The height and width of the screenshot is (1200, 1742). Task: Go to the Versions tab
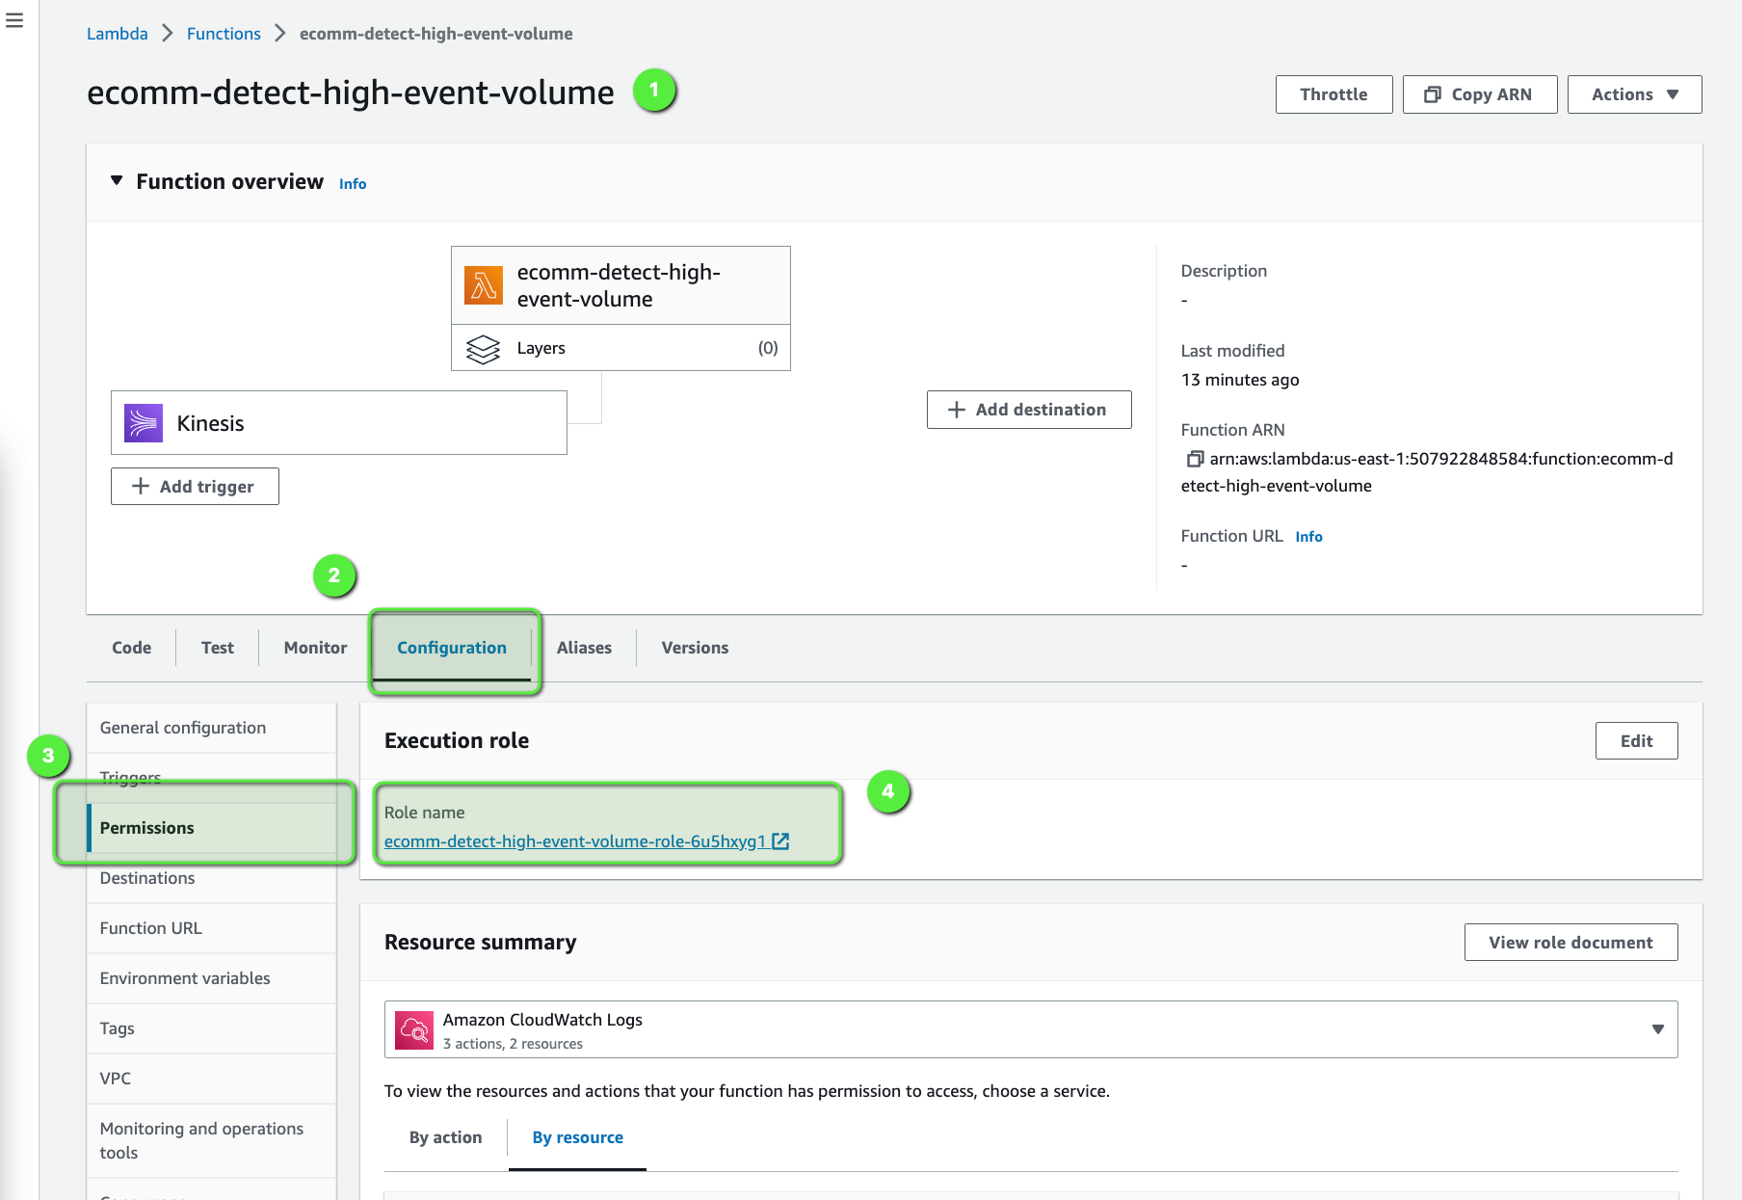[x=695, y=648]
